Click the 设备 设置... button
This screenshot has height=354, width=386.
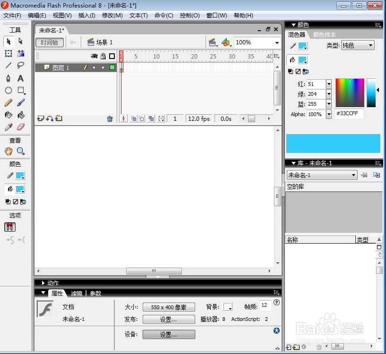(x=169, y=335)
